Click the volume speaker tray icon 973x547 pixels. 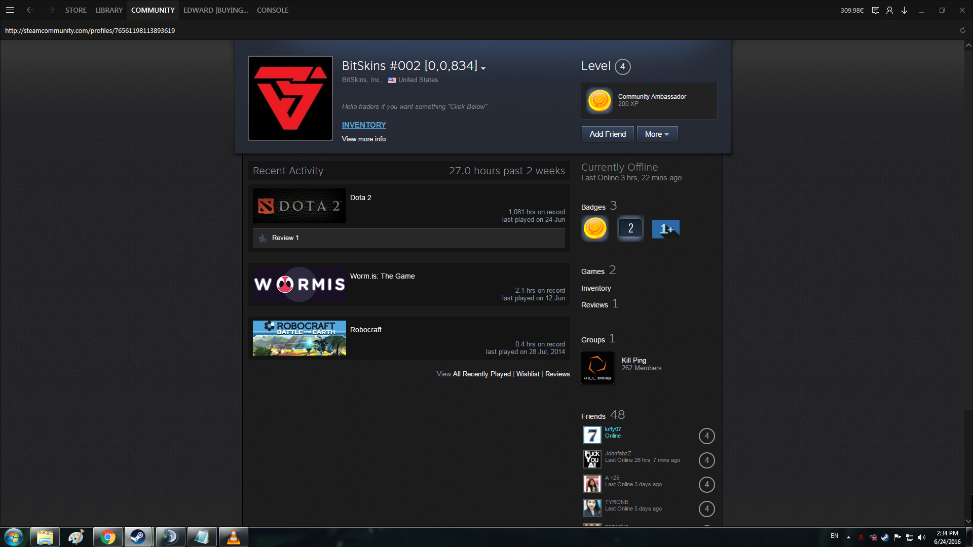(922, 537)
